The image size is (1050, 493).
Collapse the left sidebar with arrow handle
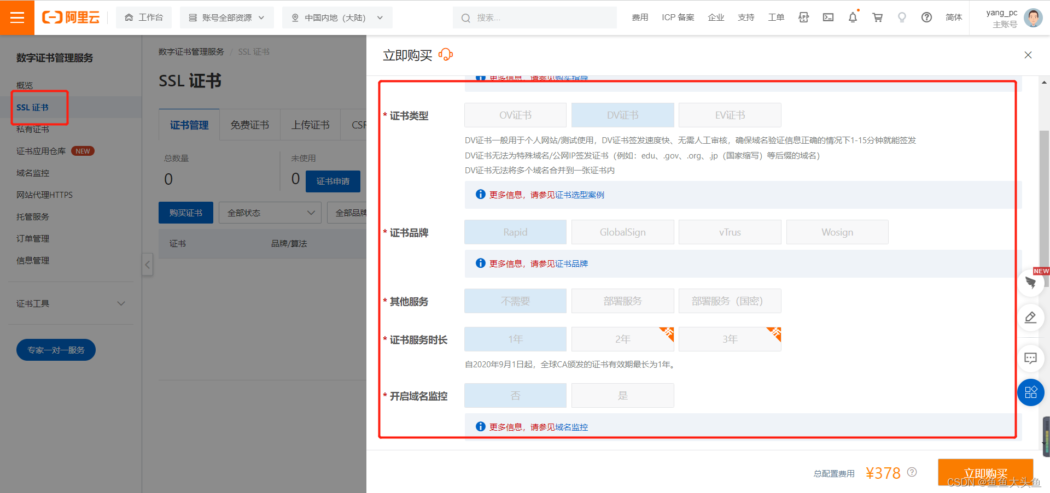[x=148, y=265]
